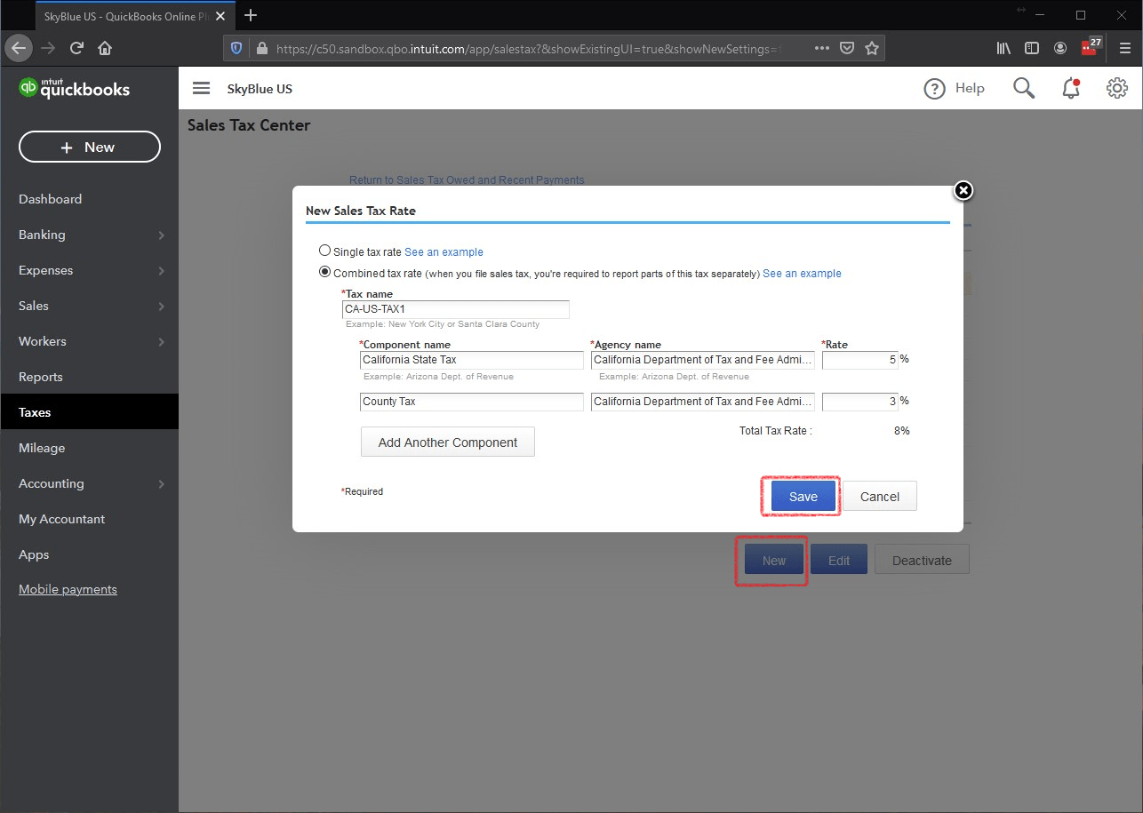The height and width of the screenshot is (813, 1143).
Task: Click the hamburger menu next to SkyBlue US
Action: (x=201, y=88)
